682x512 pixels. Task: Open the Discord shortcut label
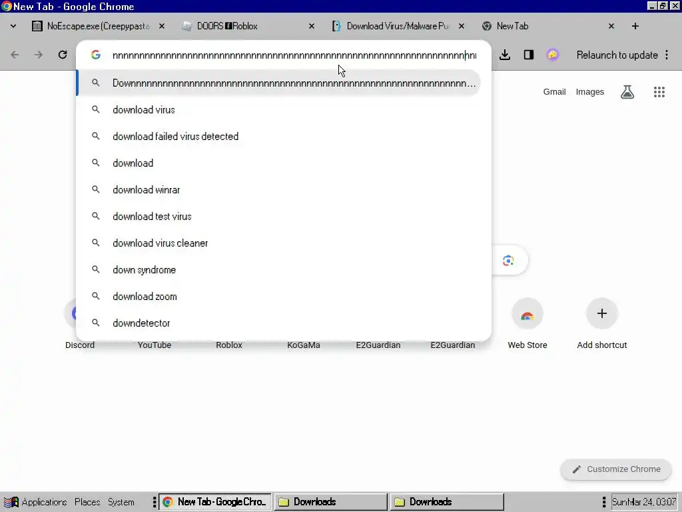click(80, 345)
